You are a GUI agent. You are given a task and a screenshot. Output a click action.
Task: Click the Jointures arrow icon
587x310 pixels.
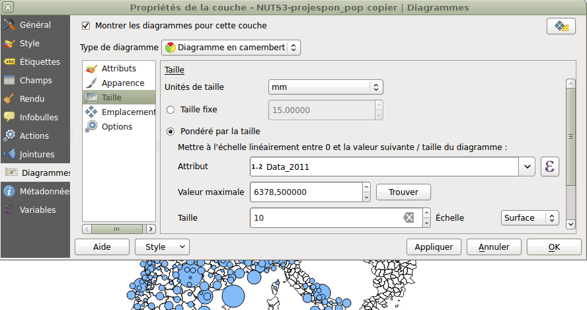9,154
